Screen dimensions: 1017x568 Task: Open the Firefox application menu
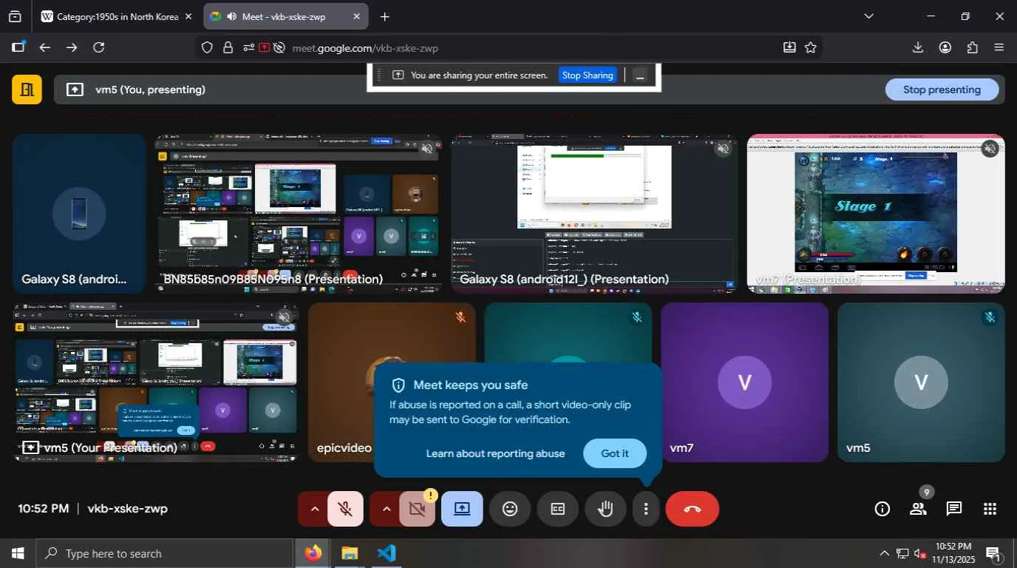click(999, 47)
